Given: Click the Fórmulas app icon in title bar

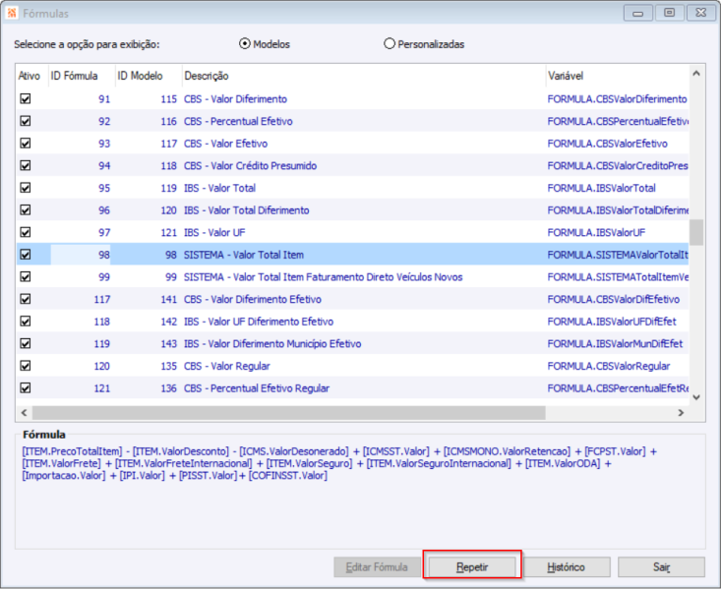Looking at the screenshot, I should coord(11,13).
